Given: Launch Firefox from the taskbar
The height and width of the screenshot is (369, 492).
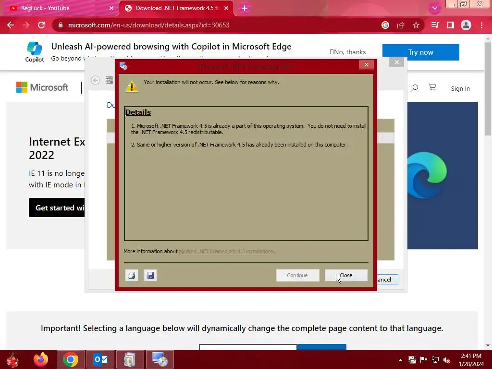Looking at the screenshot, I should (x=41, y=359).
